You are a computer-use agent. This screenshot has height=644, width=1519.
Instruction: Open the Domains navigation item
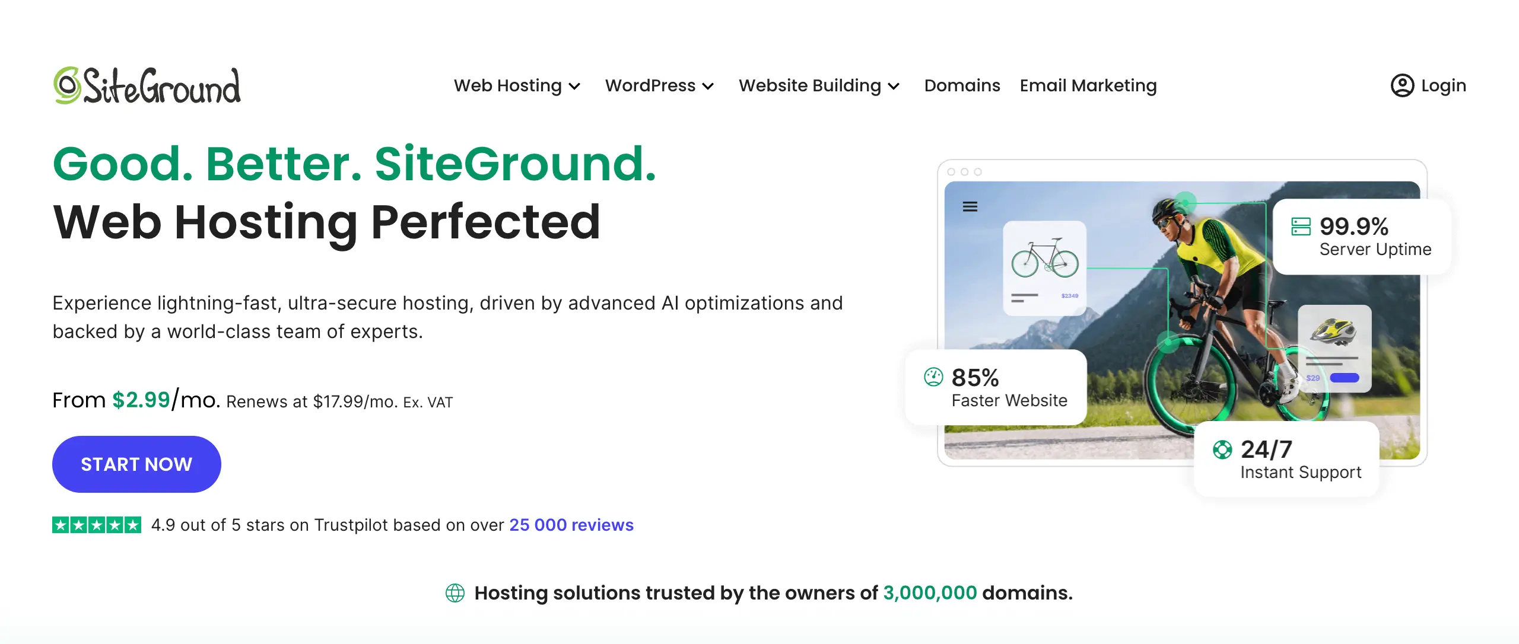(x=961, y=85)
